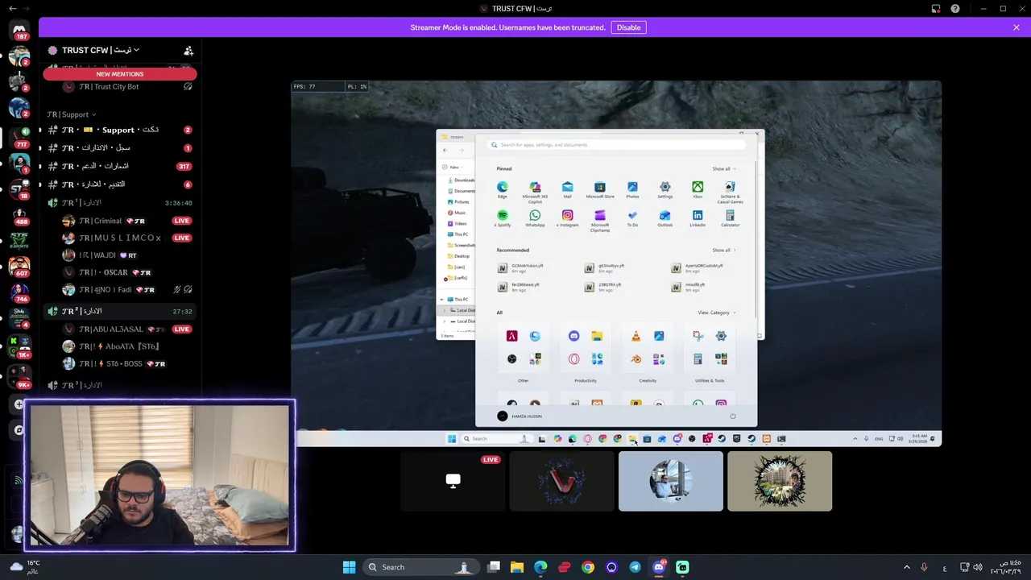1031x580 pixels.
Task: Open Discord inbox icon in title bar
Action: (x=936, y=8)
